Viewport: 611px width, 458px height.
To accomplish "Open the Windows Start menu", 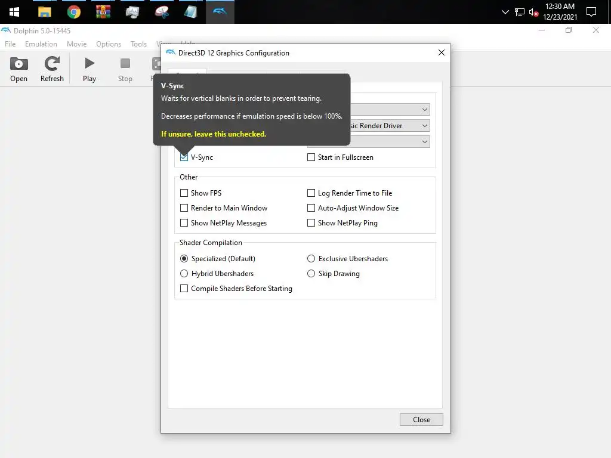I will click(x=14, y=12).
